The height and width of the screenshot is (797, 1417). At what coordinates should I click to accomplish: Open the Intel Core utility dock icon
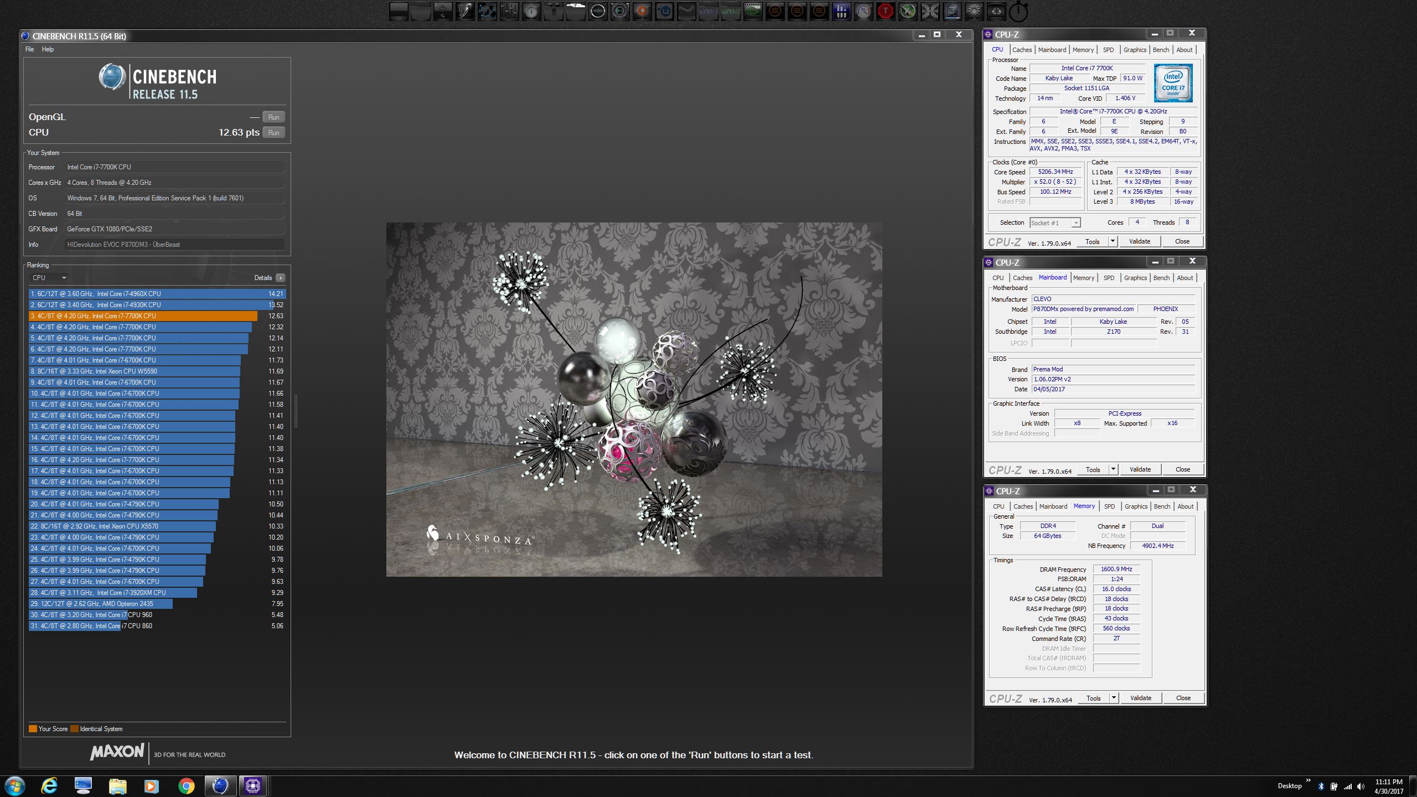pos(951,11)
